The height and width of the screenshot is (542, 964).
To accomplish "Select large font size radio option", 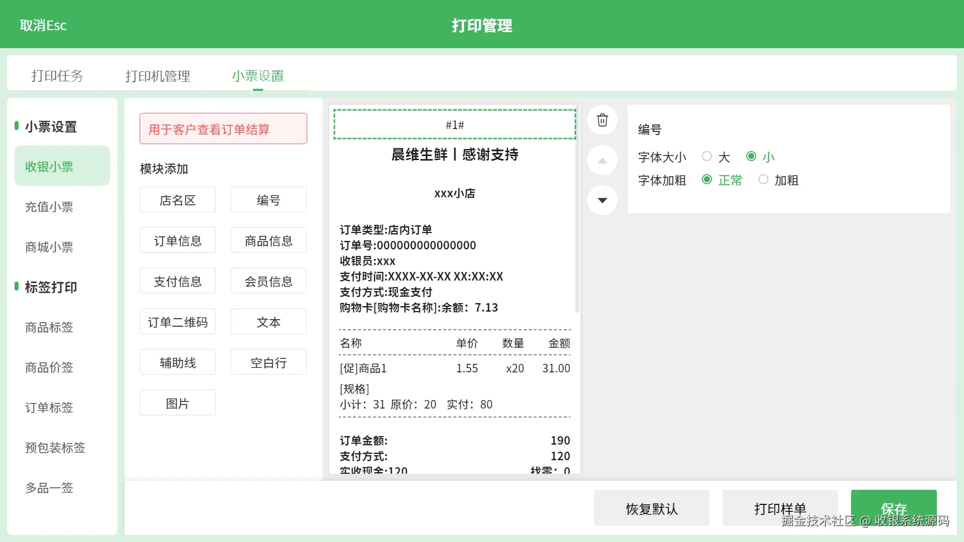I will pyautogui.click(x=707, y=157).
